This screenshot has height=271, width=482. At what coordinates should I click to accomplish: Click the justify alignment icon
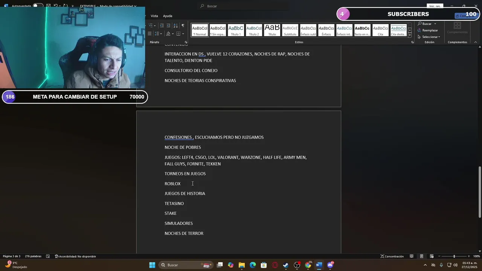pos(149,34)
